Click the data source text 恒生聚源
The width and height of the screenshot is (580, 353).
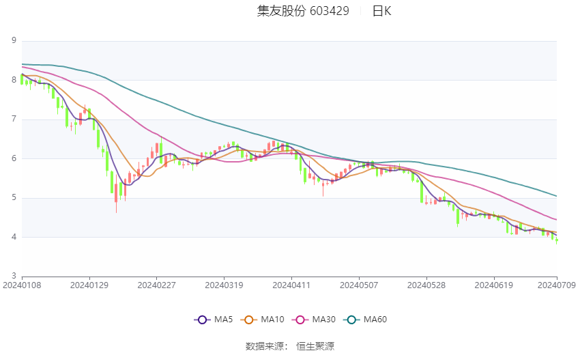(x=315, y=346)
